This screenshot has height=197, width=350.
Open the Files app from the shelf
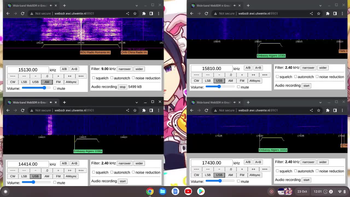click(163, 191)
